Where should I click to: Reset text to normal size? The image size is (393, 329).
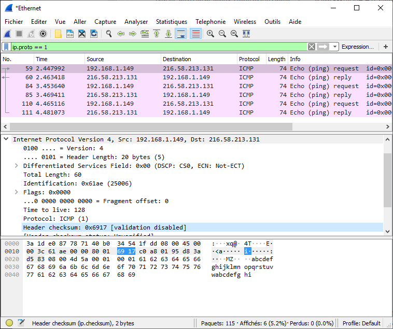click(x=234, y=34)
